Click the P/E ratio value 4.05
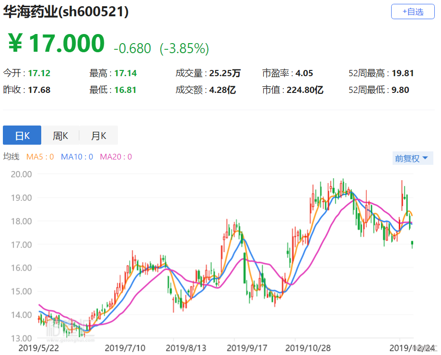This screenshot has width=441, height=355. 304,73
